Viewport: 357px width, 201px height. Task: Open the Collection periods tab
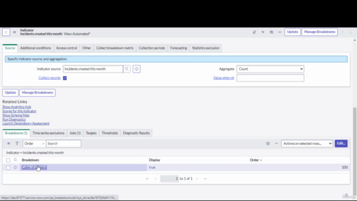(x=152, y=48)
